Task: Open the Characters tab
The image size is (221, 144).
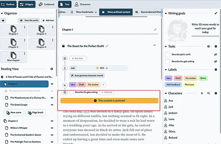Action: click(83, 4)
